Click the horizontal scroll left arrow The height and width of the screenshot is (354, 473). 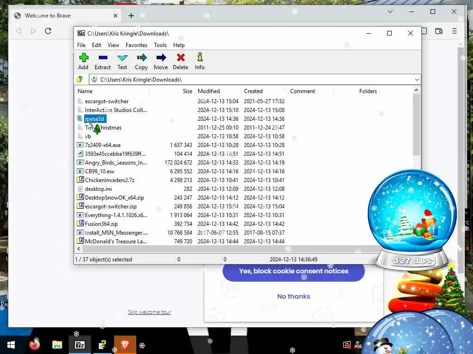click(79, 248)
